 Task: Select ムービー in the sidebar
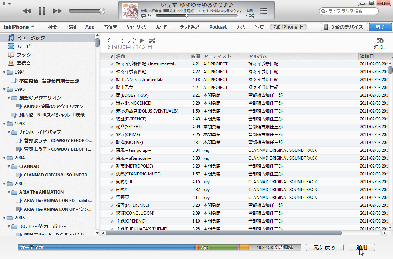[47, 46]
